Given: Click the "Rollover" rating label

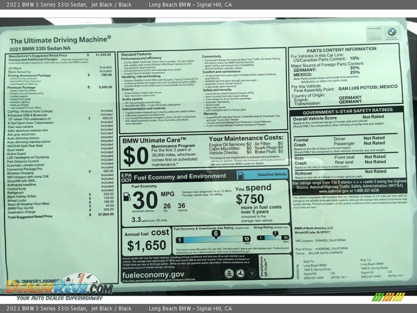Looking at the screenshot, I should point(304,173).
